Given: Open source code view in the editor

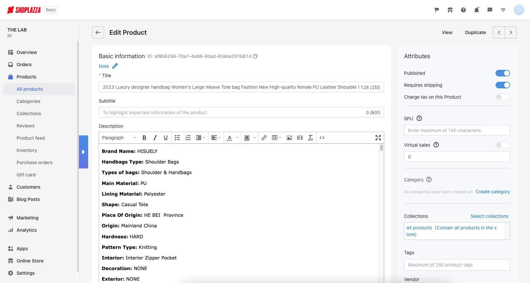Looking at the screenshot, I should tap(322, 138).
